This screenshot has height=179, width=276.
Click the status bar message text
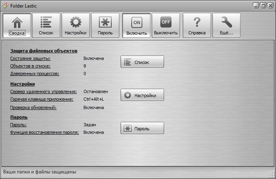[x=39, y=172]
